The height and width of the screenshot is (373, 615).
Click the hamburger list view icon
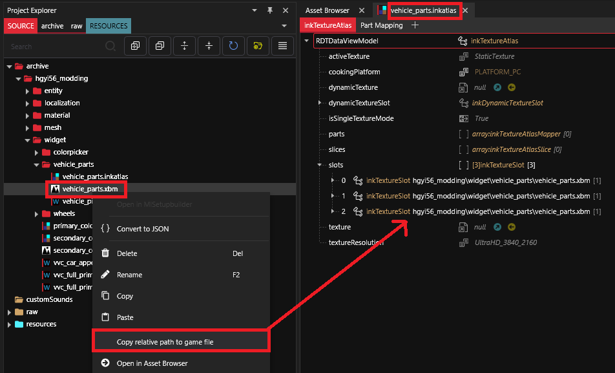click(282, 46)
